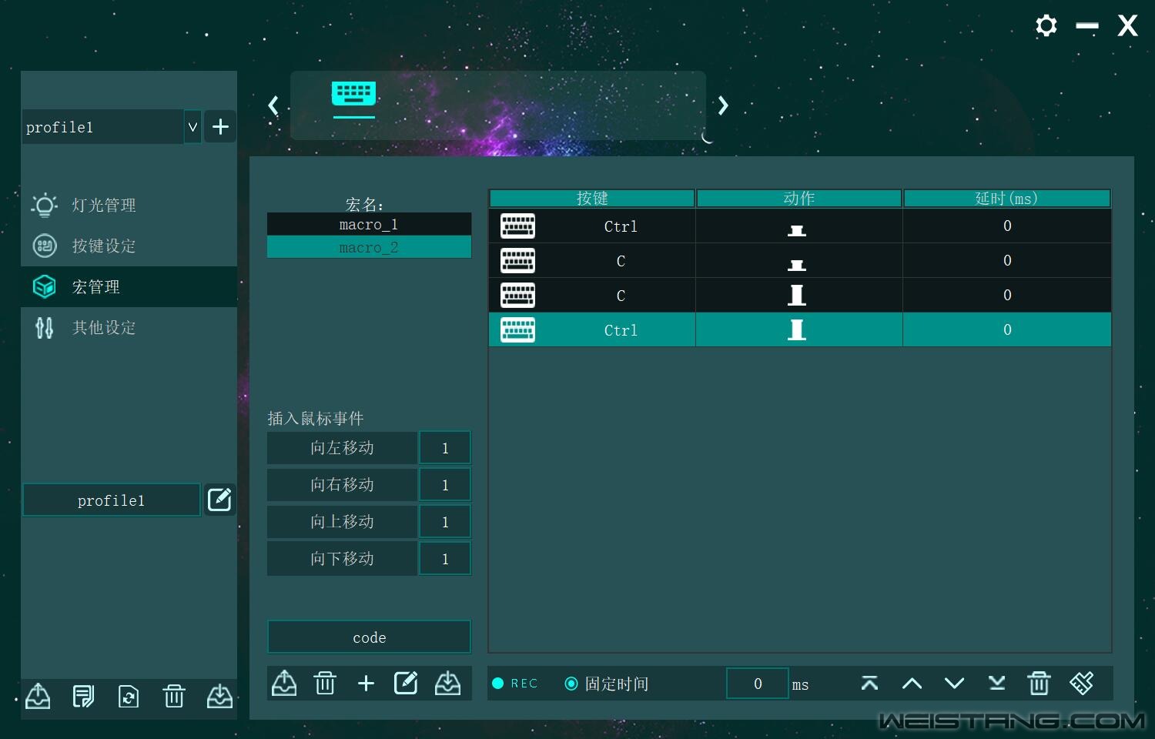Select highlighted Ctrl key-up row
This screenshot has height=739, width=1155.
tap(800, 329)
